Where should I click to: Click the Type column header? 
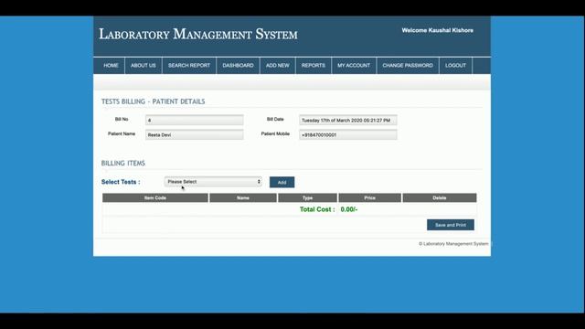click(307, 197)
